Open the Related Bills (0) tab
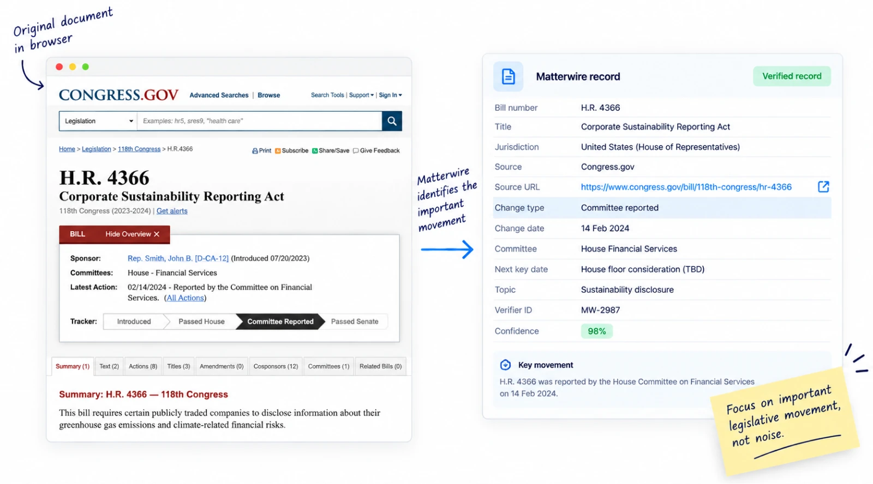 pos(380,367)
